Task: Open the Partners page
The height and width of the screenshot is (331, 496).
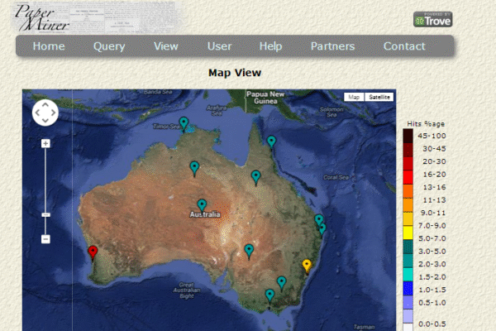Action: pyautogui.click(x=332, y=46)
